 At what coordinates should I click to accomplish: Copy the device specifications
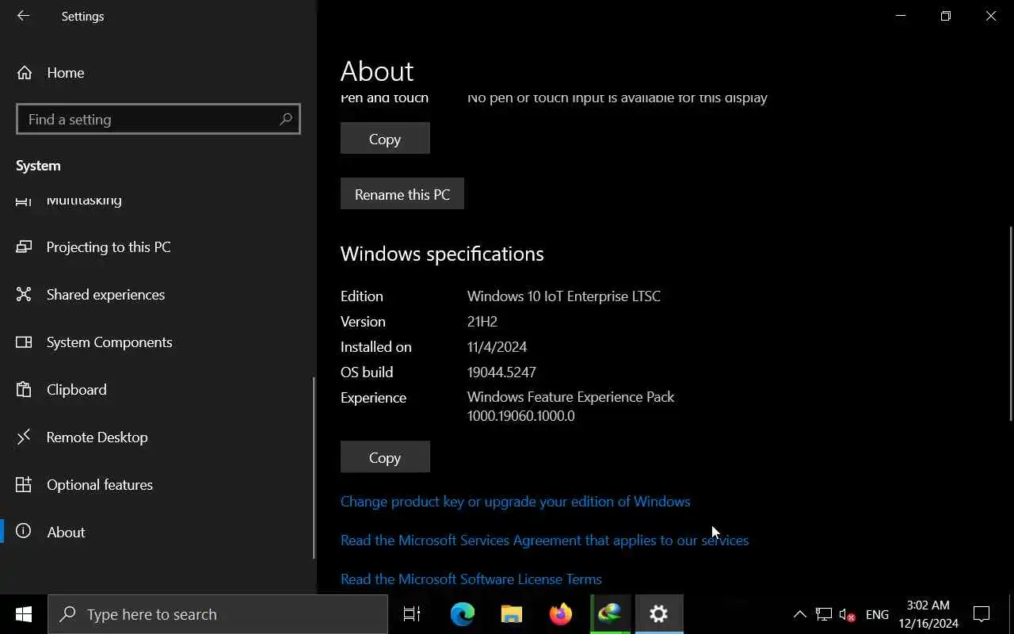click(385, 139)
